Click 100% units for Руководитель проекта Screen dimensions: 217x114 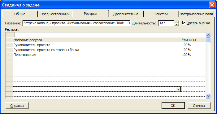[x=193, y=45]
